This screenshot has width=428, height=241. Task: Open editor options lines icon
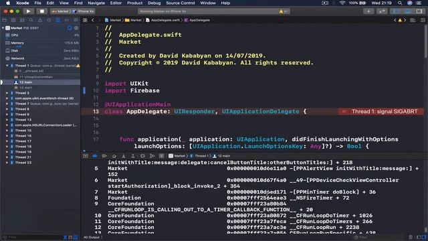click(x=413, y=20)
